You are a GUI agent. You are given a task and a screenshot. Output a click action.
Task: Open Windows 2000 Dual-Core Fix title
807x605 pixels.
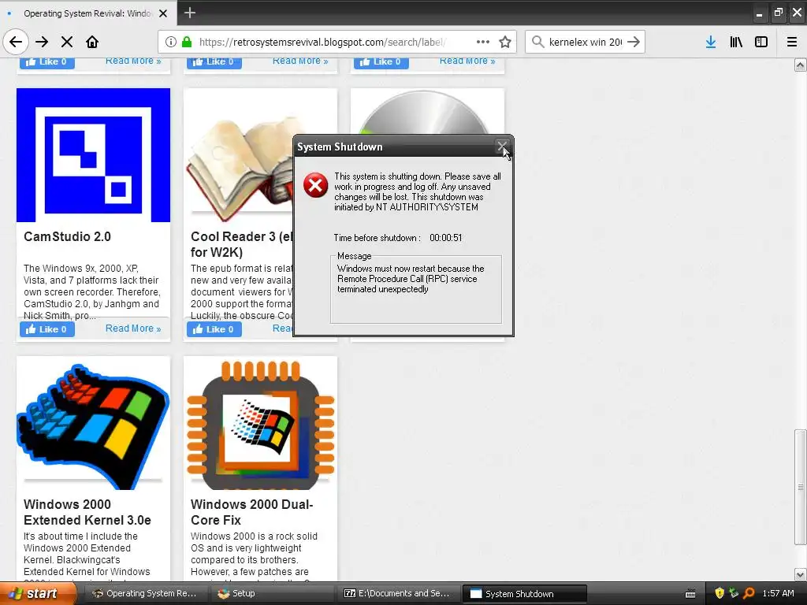[x=251, y=512]
